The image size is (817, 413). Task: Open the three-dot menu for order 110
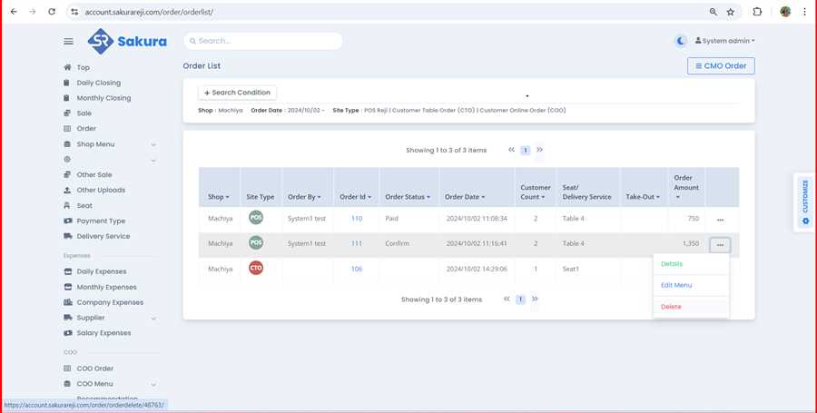720,220
